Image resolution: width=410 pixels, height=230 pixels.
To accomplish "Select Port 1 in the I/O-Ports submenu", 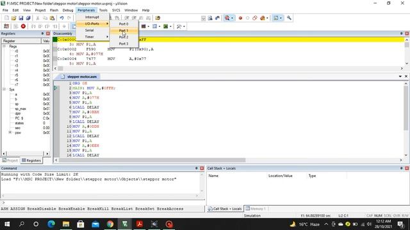I will coord(124,31).
